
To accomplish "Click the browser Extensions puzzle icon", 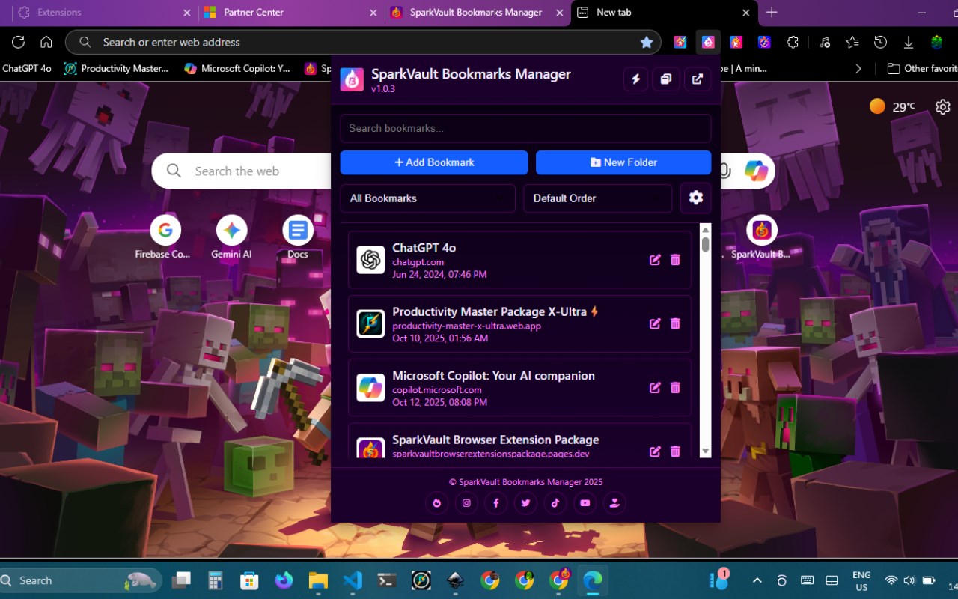I will coord(793,43).
